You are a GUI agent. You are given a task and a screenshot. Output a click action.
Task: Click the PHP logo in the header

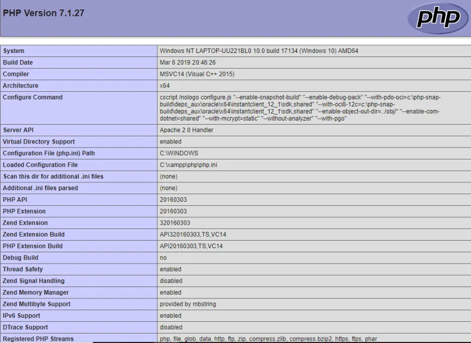click(x=438, y=18)
